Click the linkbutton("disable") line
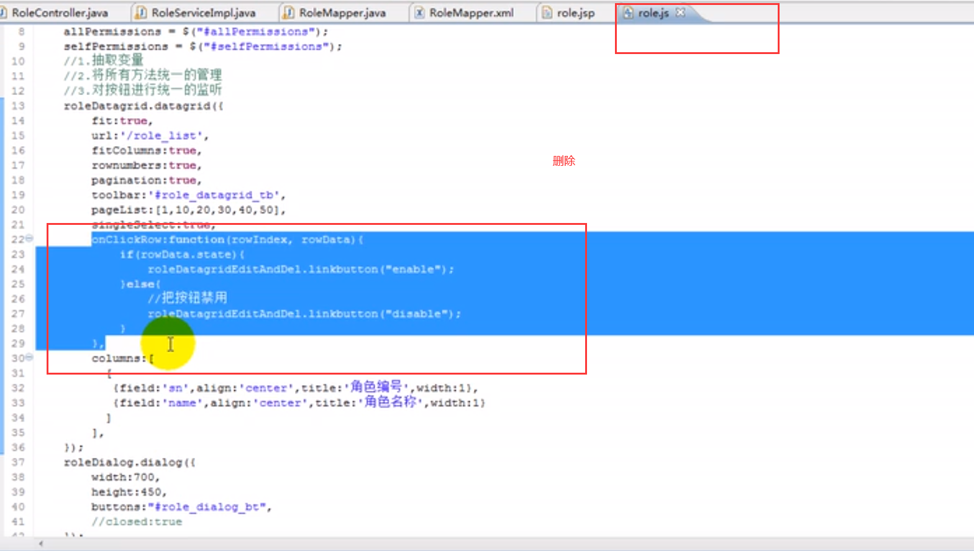 tap(304, 314)
